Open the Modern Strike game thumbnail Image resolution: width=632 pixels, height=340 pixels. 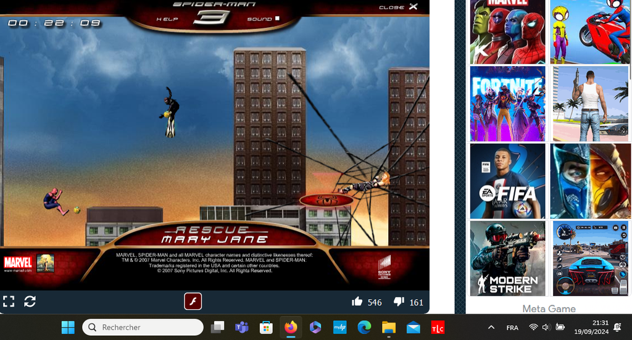(x=507, y=259)
